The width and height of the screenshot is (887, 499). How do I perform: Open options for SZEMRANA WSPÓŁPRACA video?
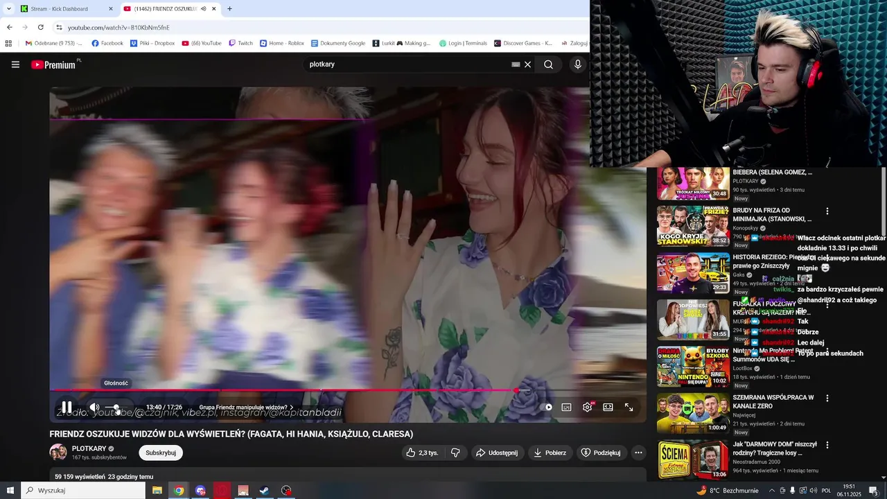pyautogui.click(x=827, y=399)
